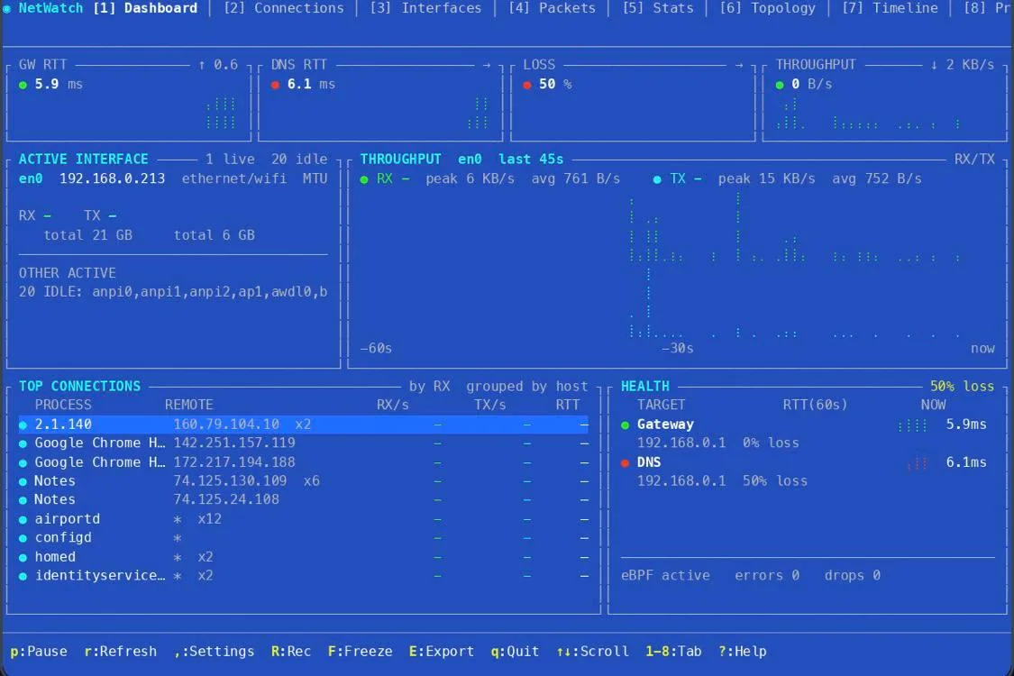Viewport: 1014px width, 676px height.
Task: Select the Dashboard tab
Action: coord(145,8)
